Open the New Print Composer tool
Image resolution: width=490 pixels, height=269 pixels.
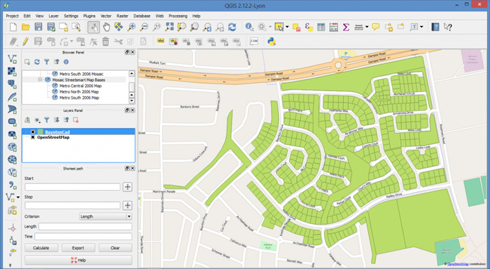[x=63, y=27]
